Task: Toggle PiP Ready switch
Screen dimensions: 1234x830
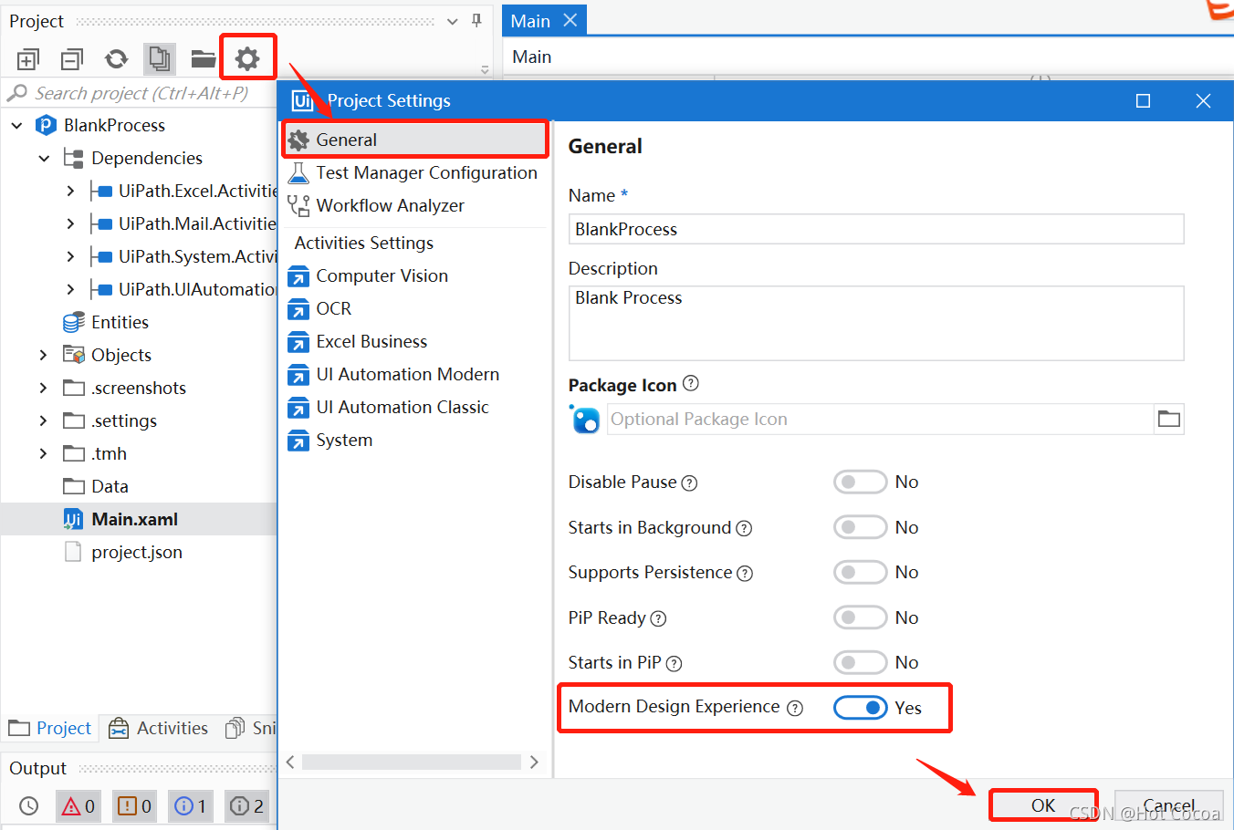Action: click(860, 617)
